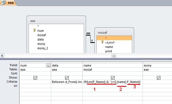This screenshot has width=172, height=104.
Task: Click the Table cell of num column
Action: point(35,70)
